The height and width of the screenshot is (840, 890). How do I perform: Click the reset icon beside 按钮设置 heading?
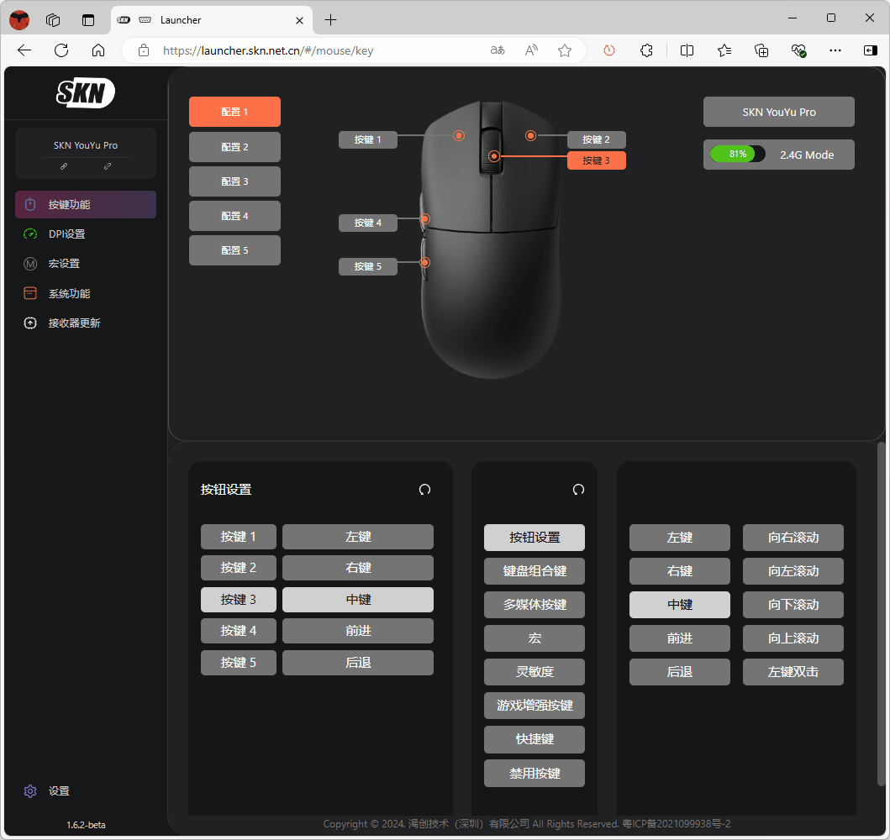(x=424, y=490)
